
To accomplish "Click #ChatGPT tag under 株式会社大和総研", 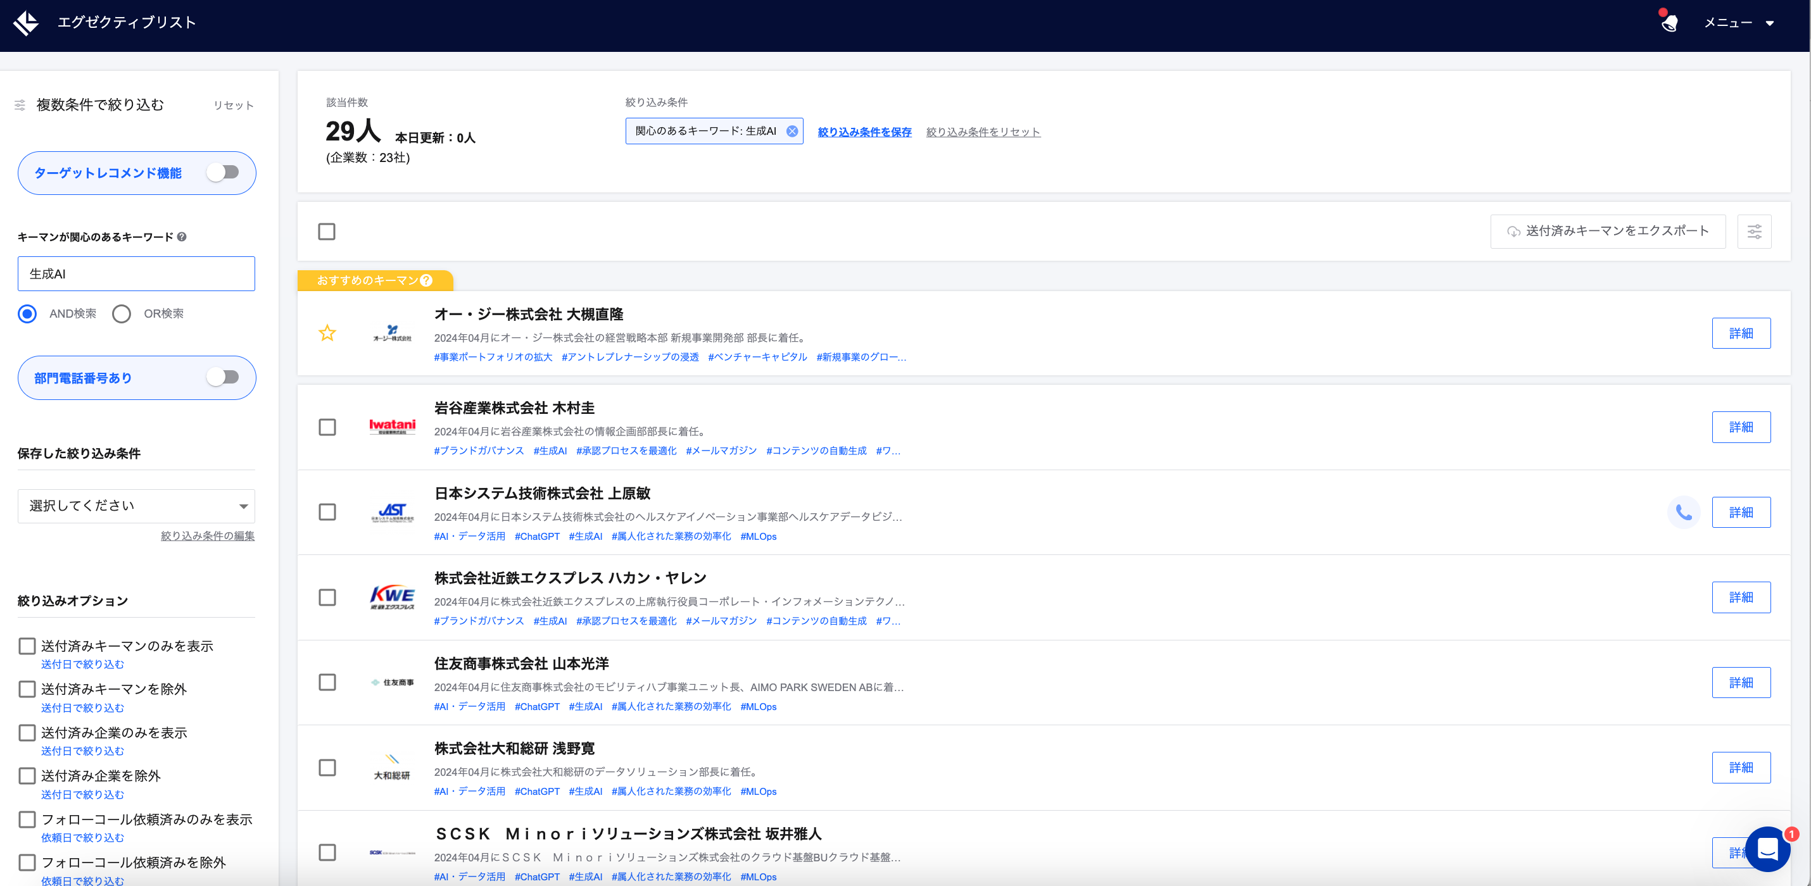I will tap(536, 791).
